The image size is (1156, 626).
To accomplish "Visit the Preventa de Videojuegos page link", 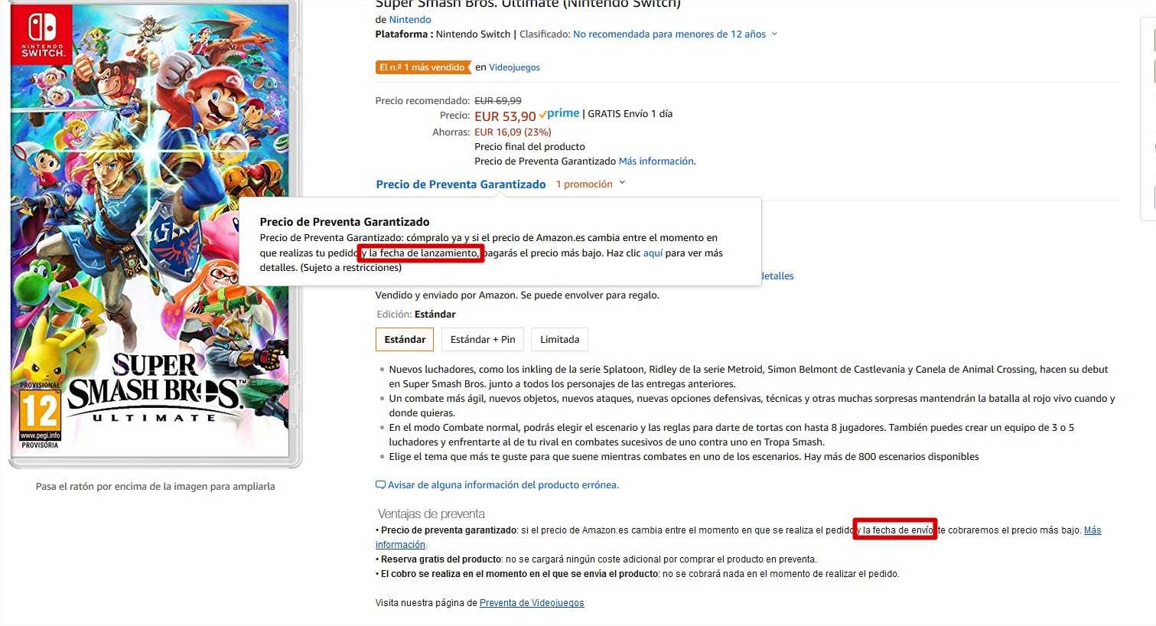I will (532, 603).
